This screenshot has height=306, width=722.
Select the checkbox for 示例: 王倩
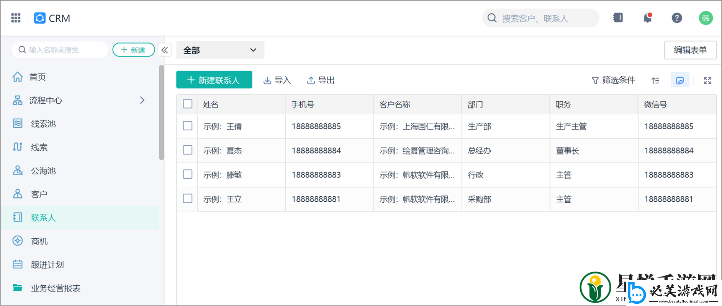click(187, 126)
